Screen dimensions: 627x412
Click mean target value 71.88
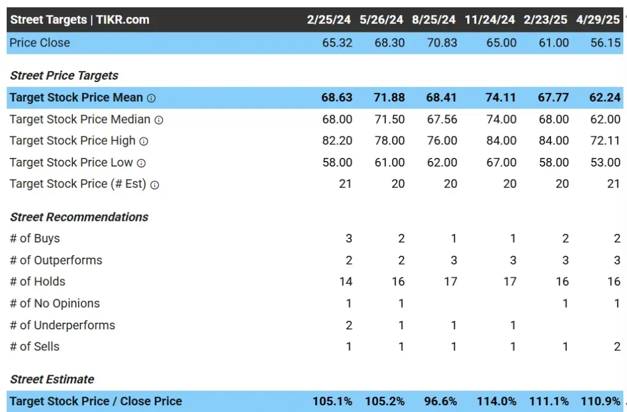click(x=389, y=97)
